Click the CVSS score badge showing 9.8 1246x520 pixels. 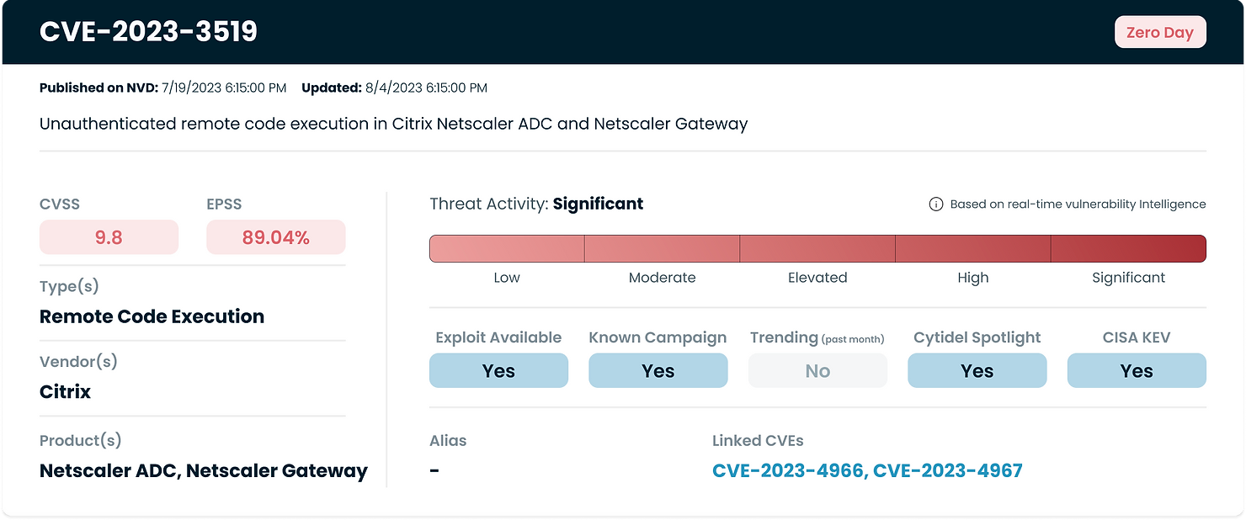(x=109, y=236)
